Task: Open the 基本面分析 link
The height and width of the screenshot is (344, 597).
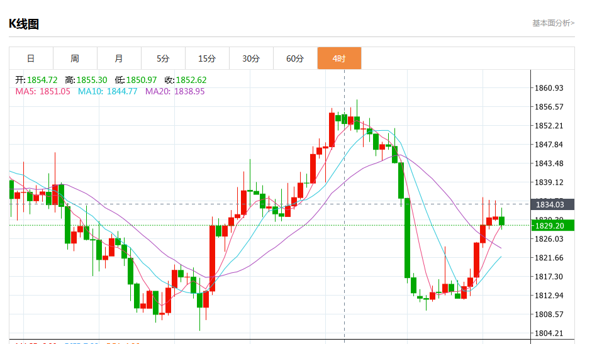Action: 553,23
